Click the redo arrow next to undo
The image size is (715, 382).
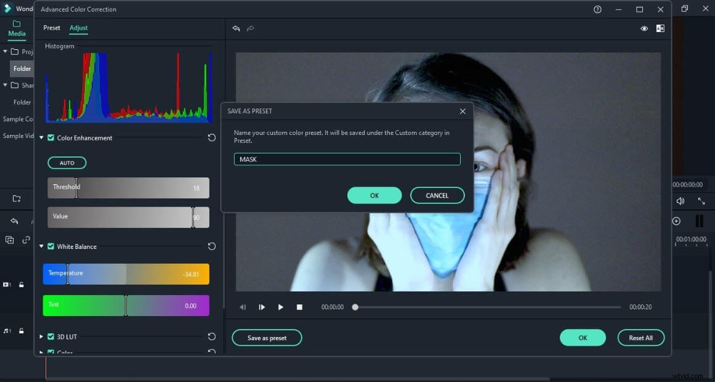pos(251,28)
